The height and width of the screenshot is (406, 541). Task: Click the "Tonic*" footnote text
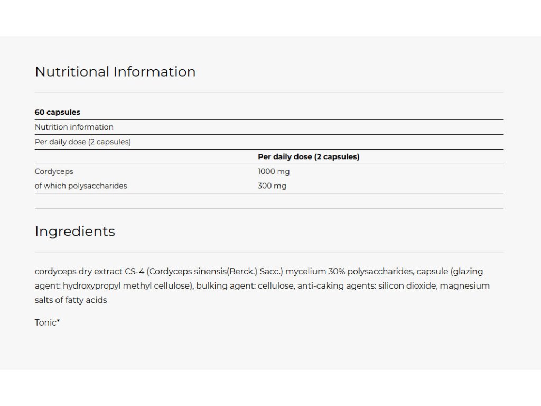click(x=47, y=322)
